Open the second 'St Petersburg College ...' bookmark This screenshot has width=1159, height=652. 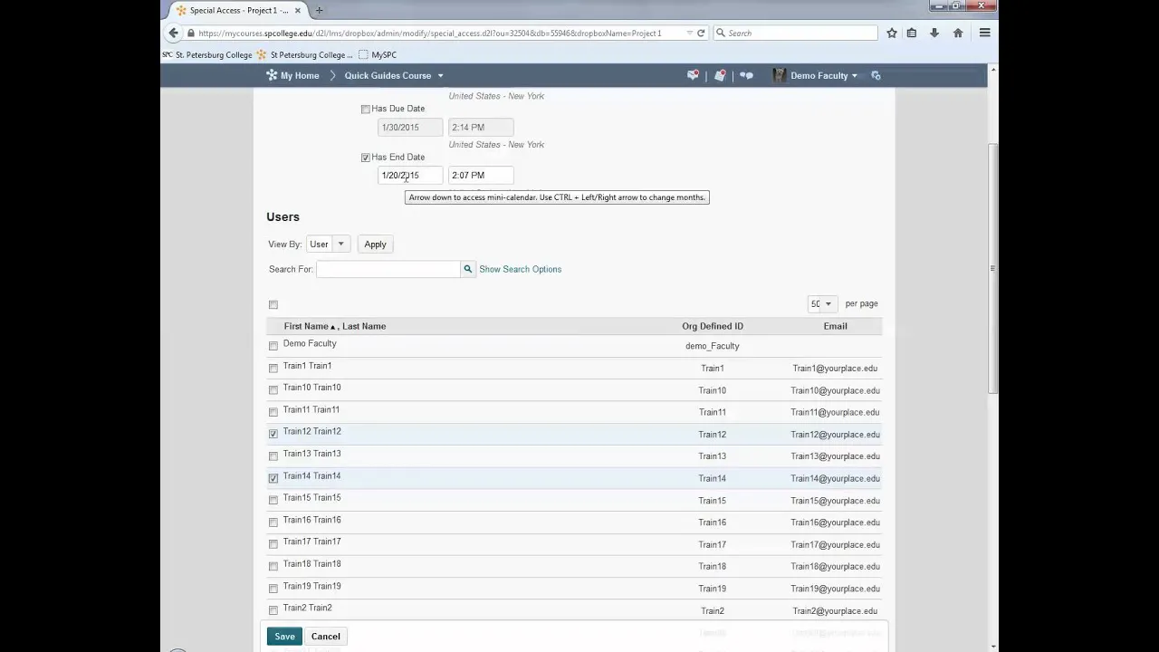pyautogui.click(x=305, y=54)
